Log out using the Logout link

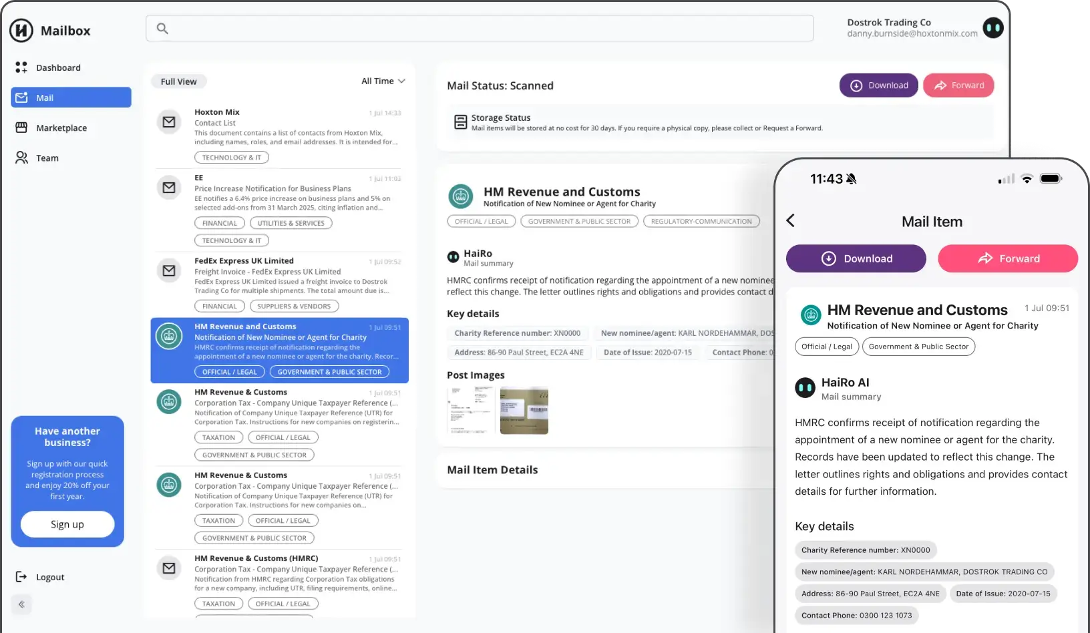(50, 577)
